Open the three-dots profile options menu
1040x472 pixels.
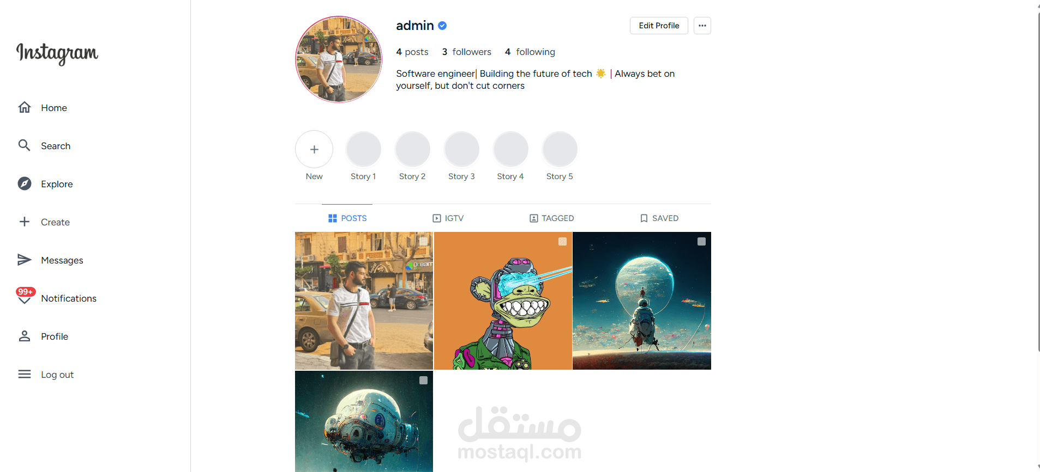702,26
